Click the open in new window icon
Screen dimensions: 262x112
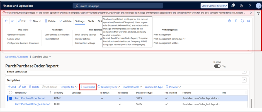click(x=249, y=21)
